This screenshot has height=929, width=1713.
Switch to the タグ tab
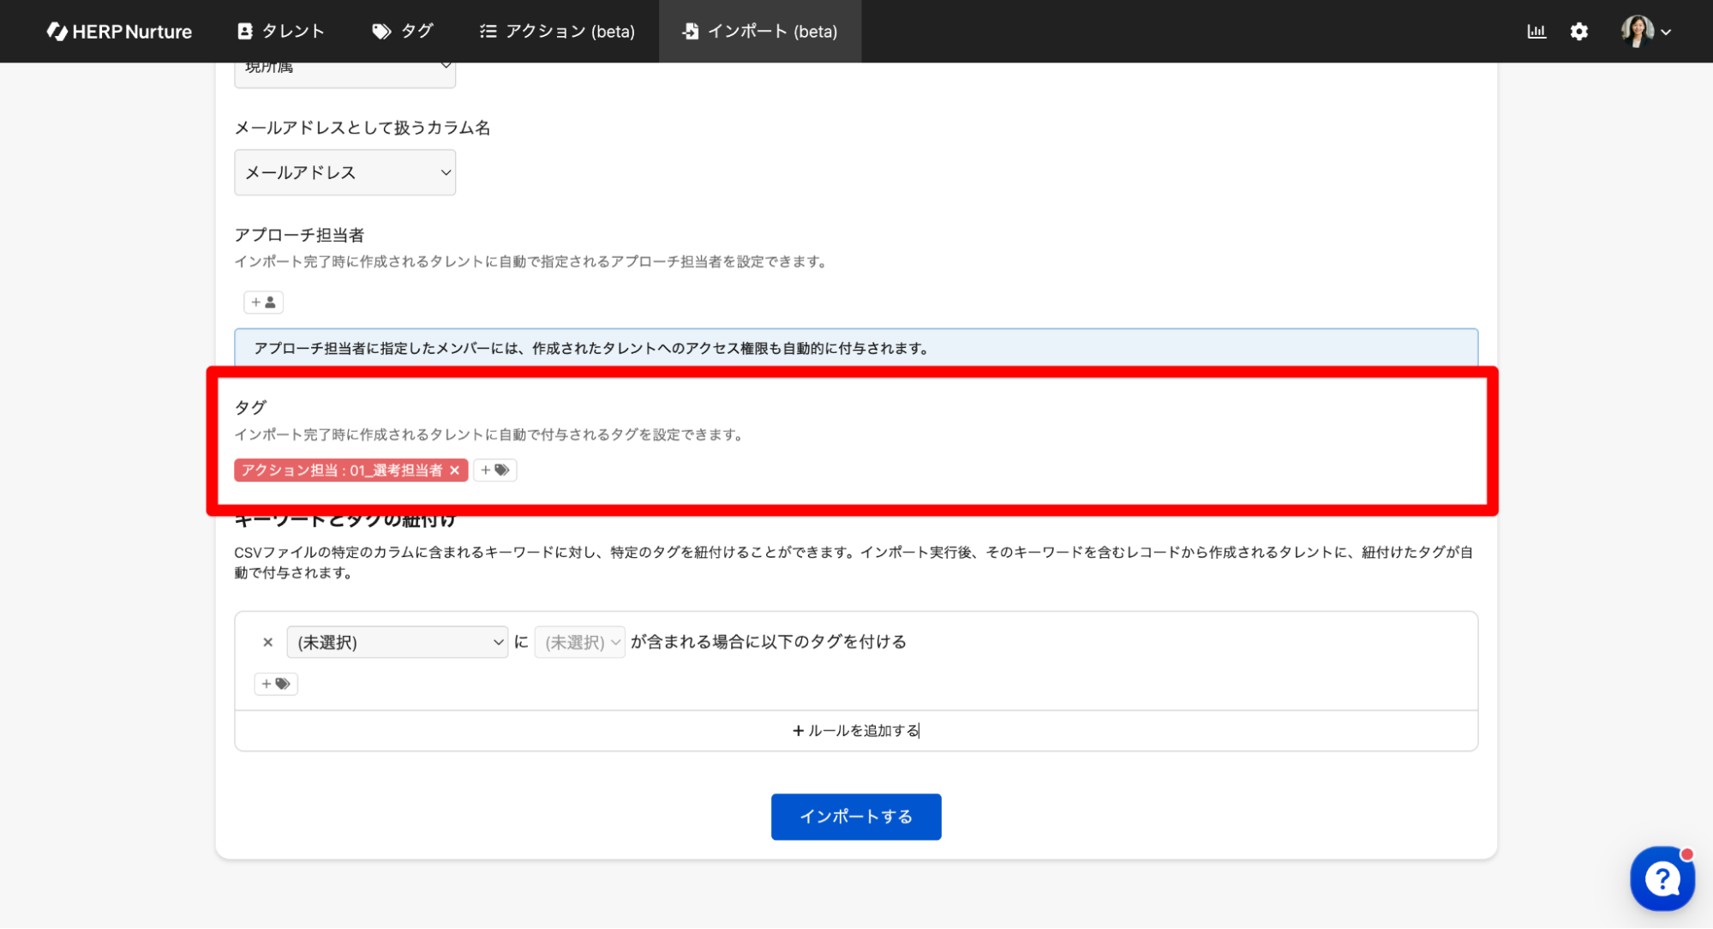tap(403, 31)
